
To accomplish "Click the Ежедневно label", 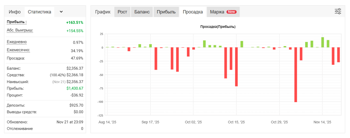I will click(x=17, y=42).
